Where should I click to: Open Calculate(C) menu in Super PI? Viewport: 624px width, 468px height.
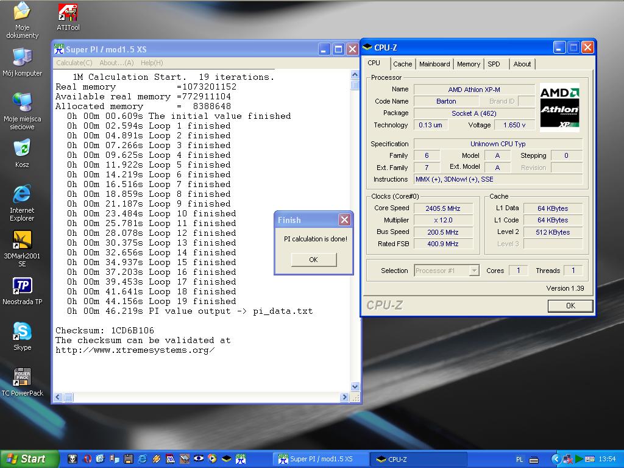[x=74, y=63]
